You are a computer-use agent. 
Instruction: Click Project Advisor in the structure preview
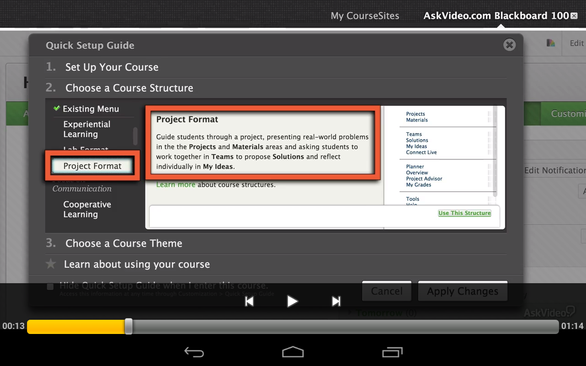pyautogui.click(x=424, y=179)
